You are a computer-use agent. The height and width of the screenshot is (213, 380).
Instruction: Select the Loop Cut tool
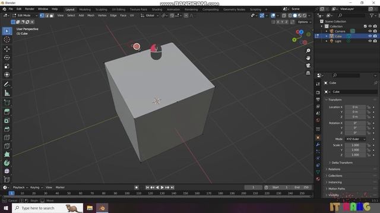pyautogui.click(x=7, y=138)
